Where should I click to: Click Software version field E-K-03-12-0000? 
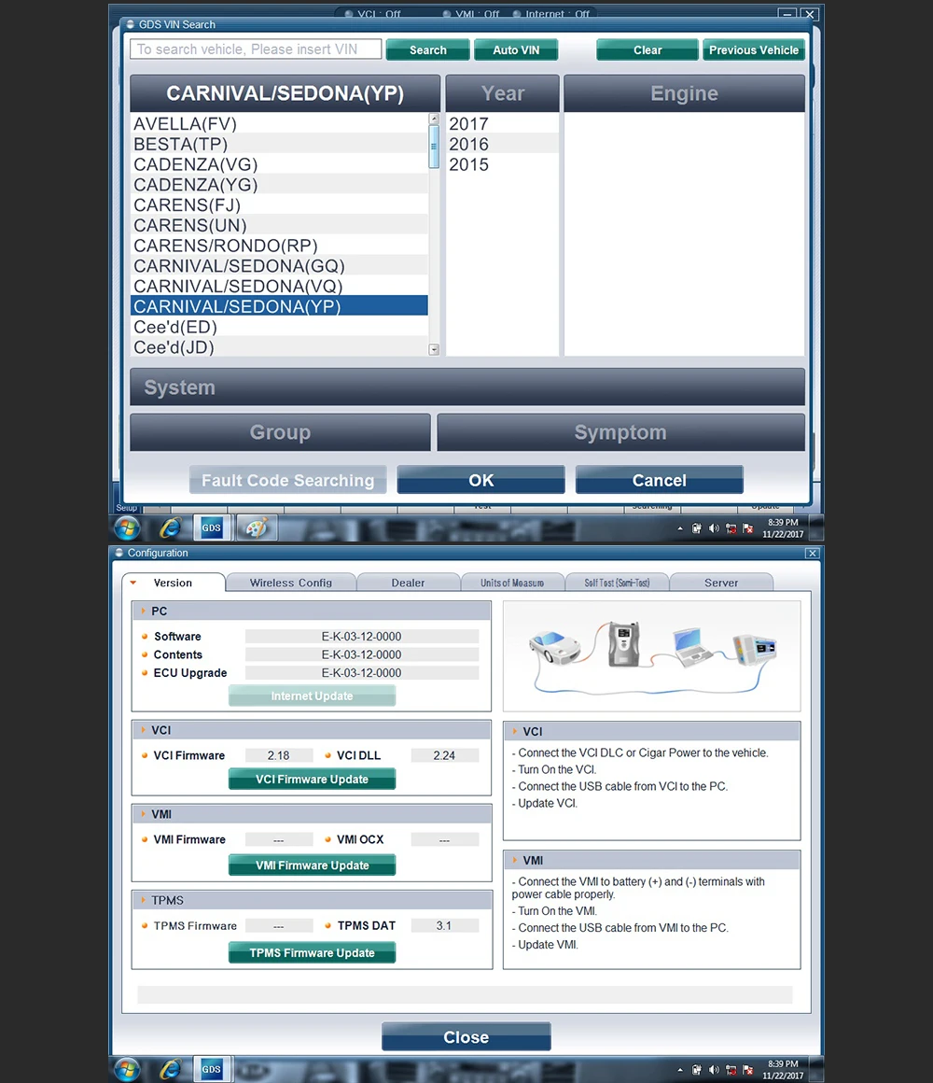click(x=362, y=636)
